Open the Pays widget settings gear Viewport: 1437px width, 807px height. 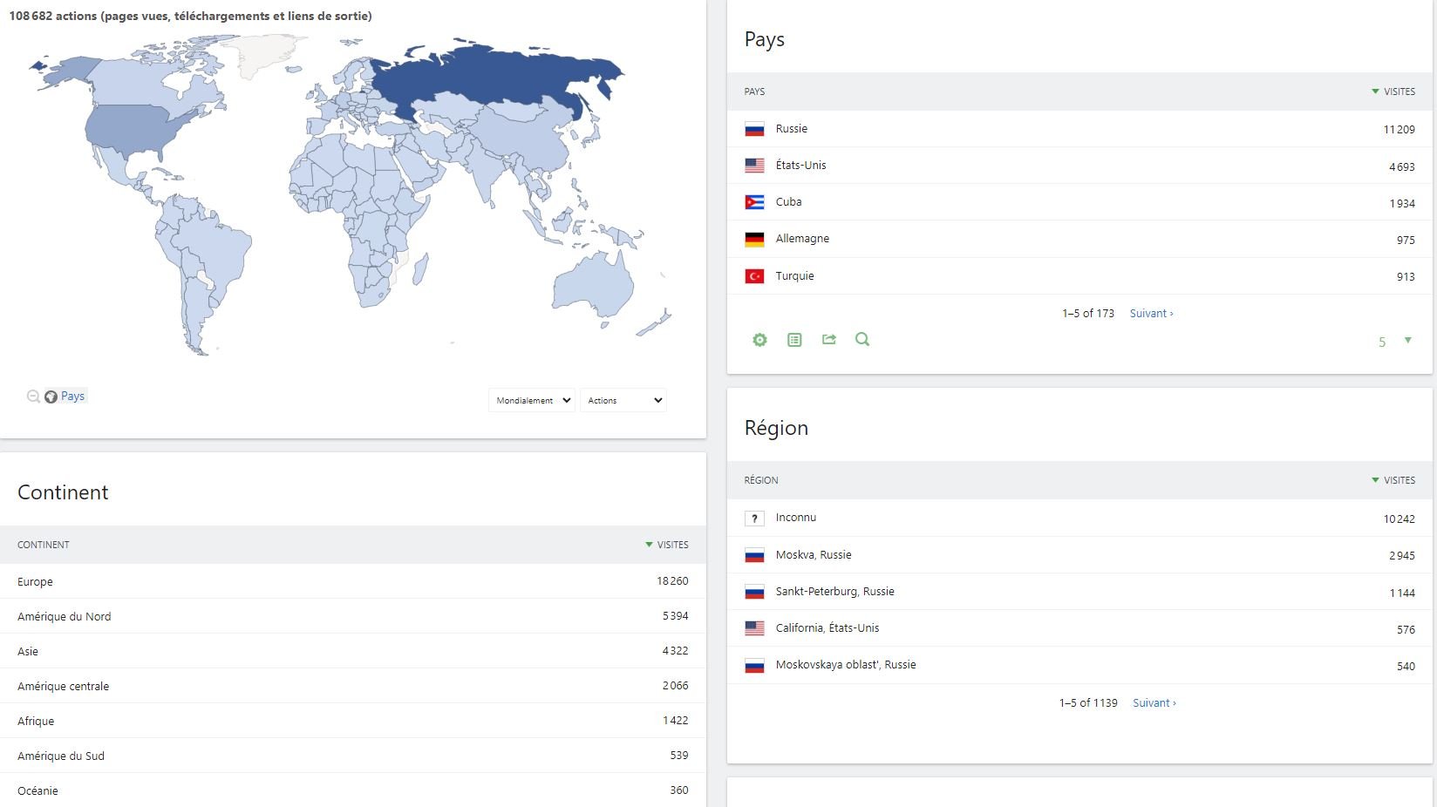point(759,340)
